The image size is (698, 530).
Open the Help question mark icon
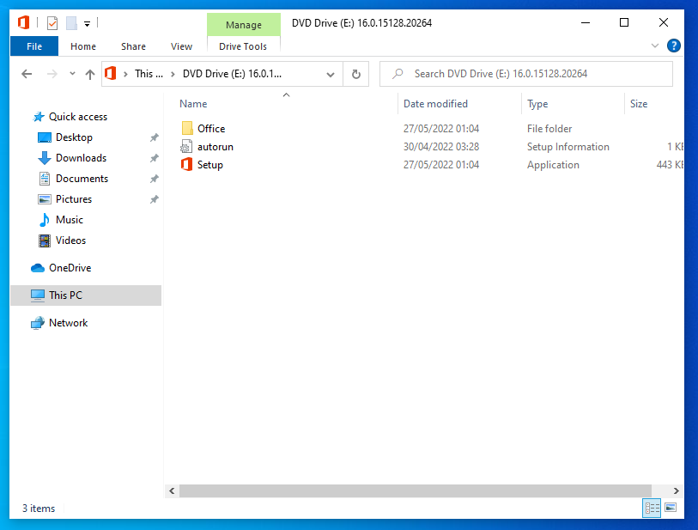click(x=673, y=46)
